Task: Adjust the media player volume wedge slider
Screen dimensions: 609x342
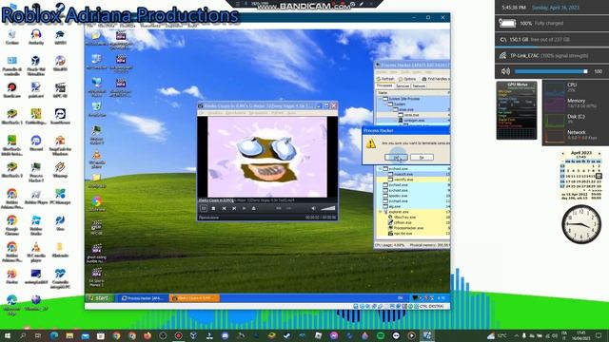Action: (x=327, y=209)
